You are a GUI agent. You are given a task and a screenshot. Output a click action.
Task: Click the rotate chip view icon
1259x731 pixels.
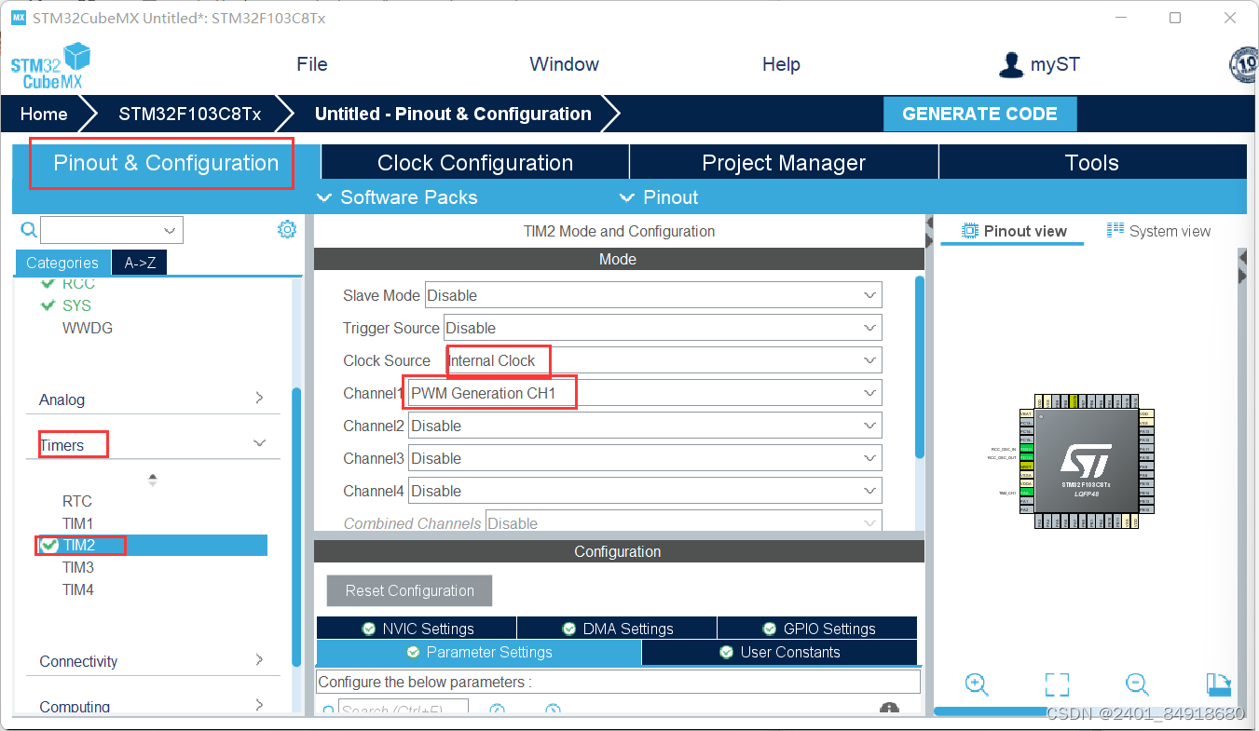(1219, 684)
